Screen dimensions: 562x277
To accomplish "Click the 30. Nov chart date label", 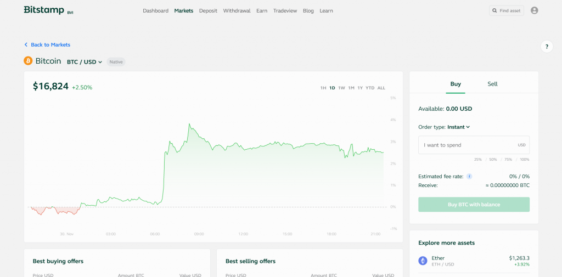I will [x=66, y=234].
